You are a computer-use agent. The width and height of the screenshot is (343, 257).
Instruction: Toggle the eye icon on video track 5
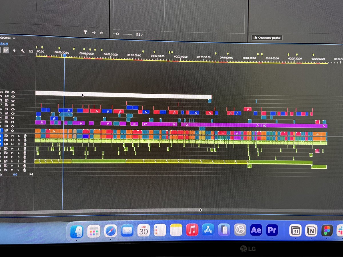(13, 113)
